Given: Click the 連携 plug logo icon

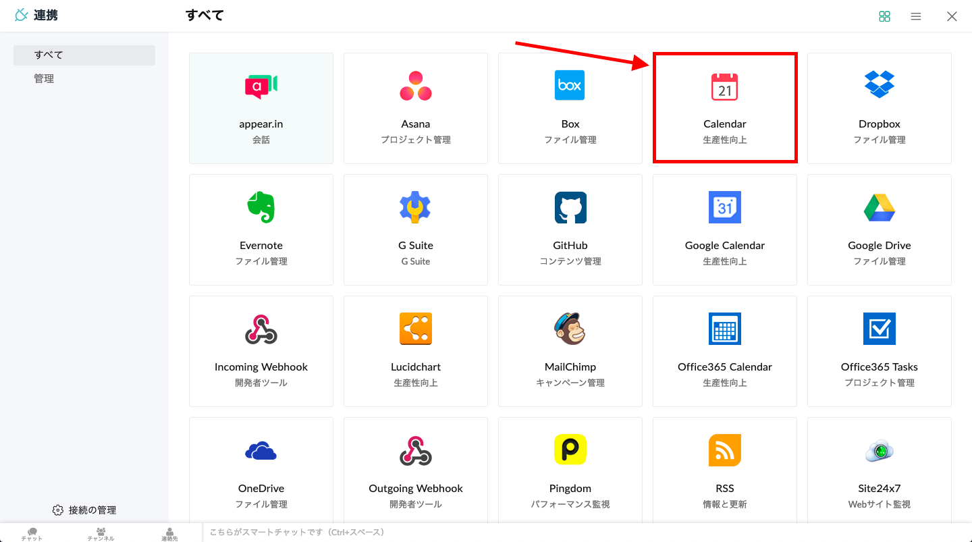Looking at the screenshot, I should 22,15.
